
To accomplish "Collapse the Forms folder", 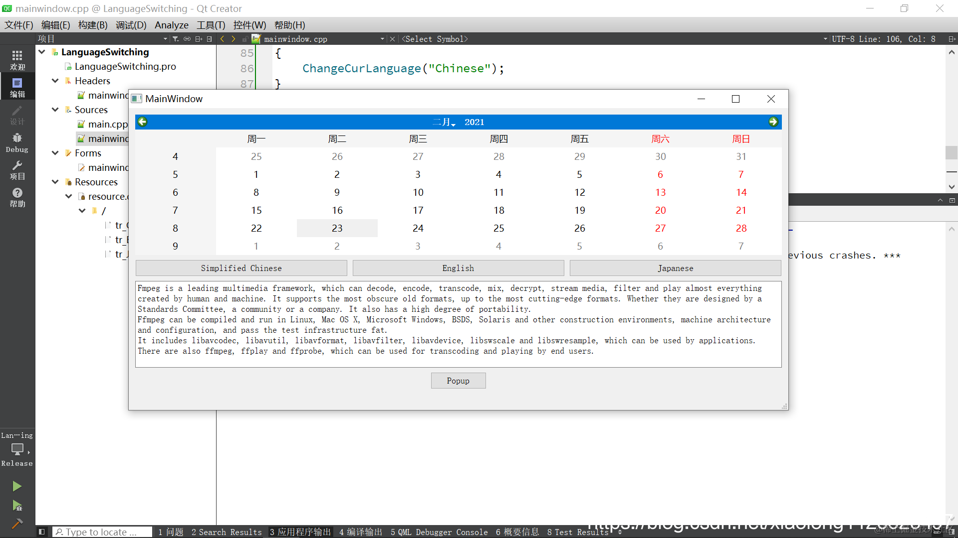I will point(55,153).
